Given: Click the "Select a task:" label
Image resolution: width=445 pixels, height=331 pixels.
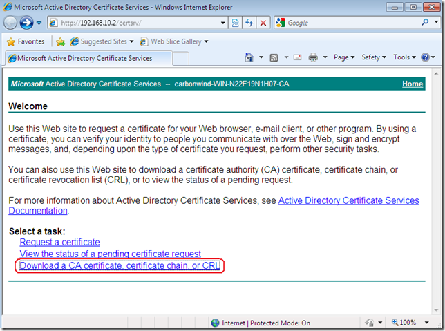Looking at the screenshot, I should (x=37, y=231).
